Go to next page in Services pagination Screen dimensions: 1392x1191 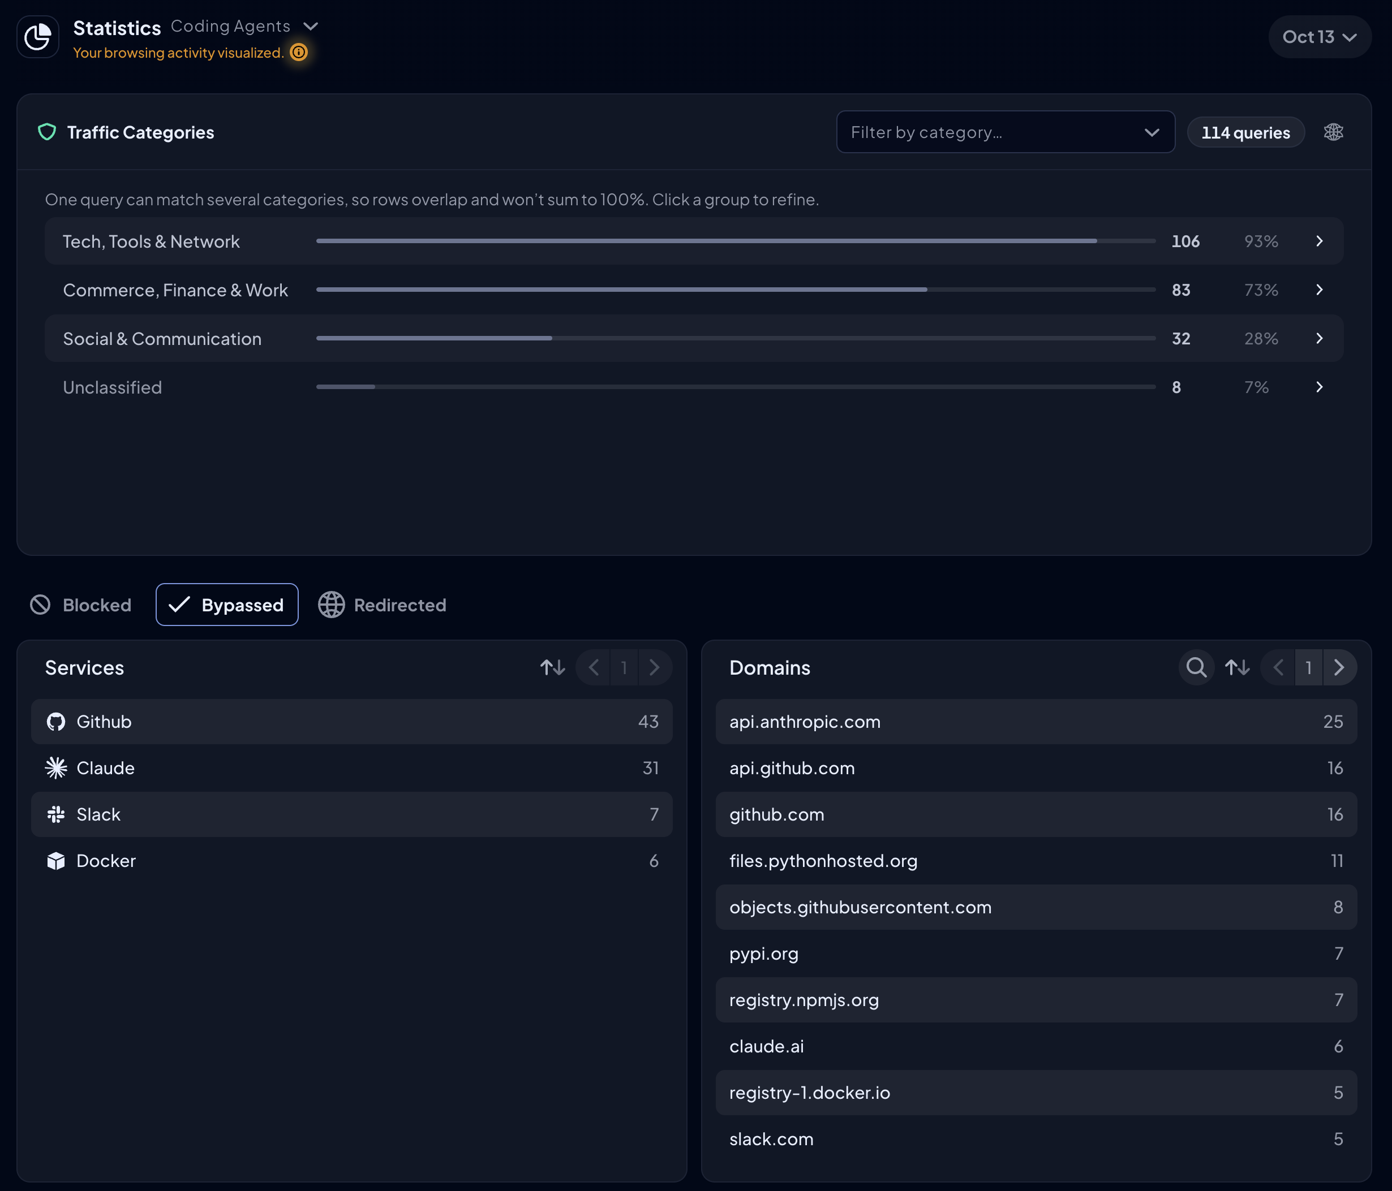pyautogui.click(x=655, y=667)
